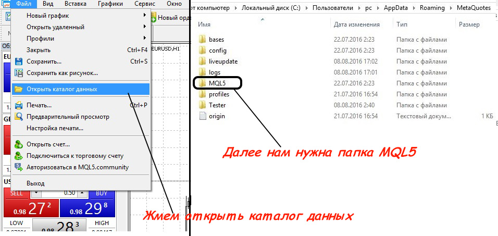Click the file name liveupdate
The width and height of the screenshot is (498, 236).
point(223,61)
